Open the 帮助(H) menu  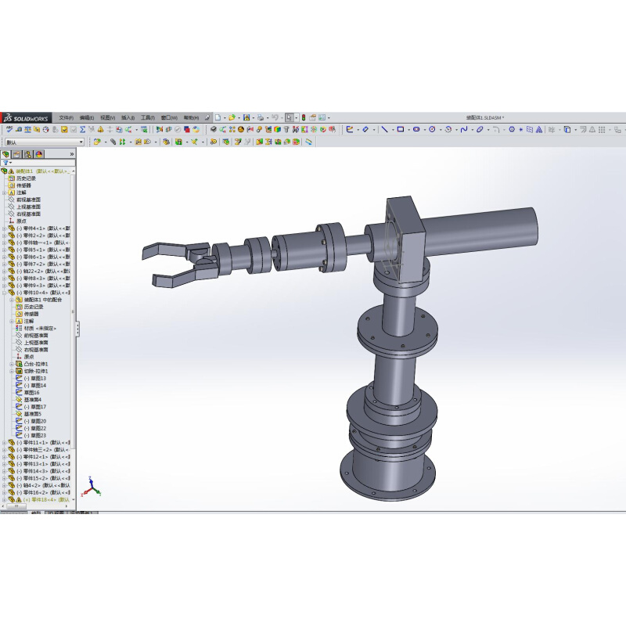tap(191, 118)
